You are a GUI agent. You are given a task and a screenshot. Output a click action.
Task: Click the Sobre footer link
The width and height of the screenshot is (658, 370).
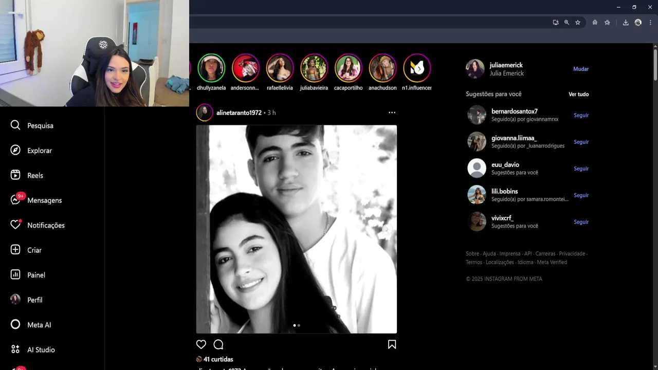(x=472, y=254)
